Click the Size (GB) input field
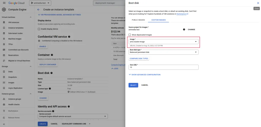 163,67
